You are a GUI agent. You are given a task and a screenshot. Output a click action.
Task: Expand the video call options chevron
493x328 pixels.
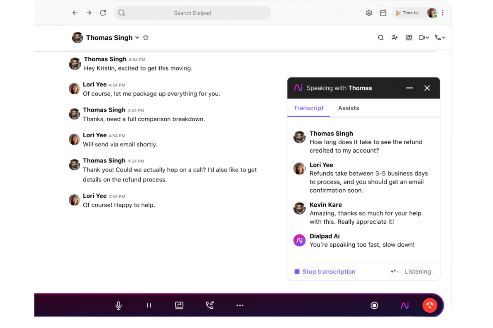[x=427, y=38]
